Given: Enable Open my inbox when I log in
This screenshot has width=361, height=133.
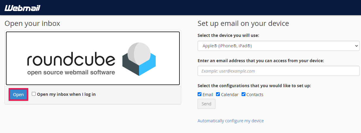Looking at the screenshot, I should click(x=34, y=94).
